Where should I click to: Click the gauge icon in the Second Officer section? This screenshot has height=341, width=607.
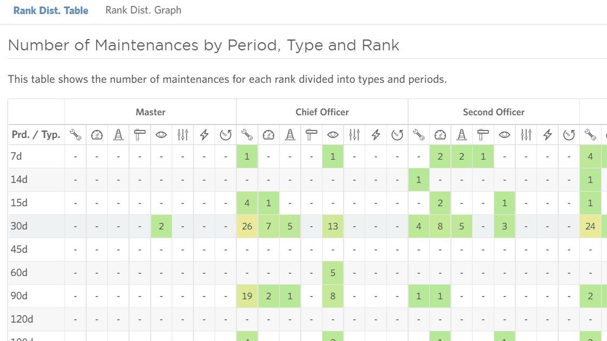(440, 135)
